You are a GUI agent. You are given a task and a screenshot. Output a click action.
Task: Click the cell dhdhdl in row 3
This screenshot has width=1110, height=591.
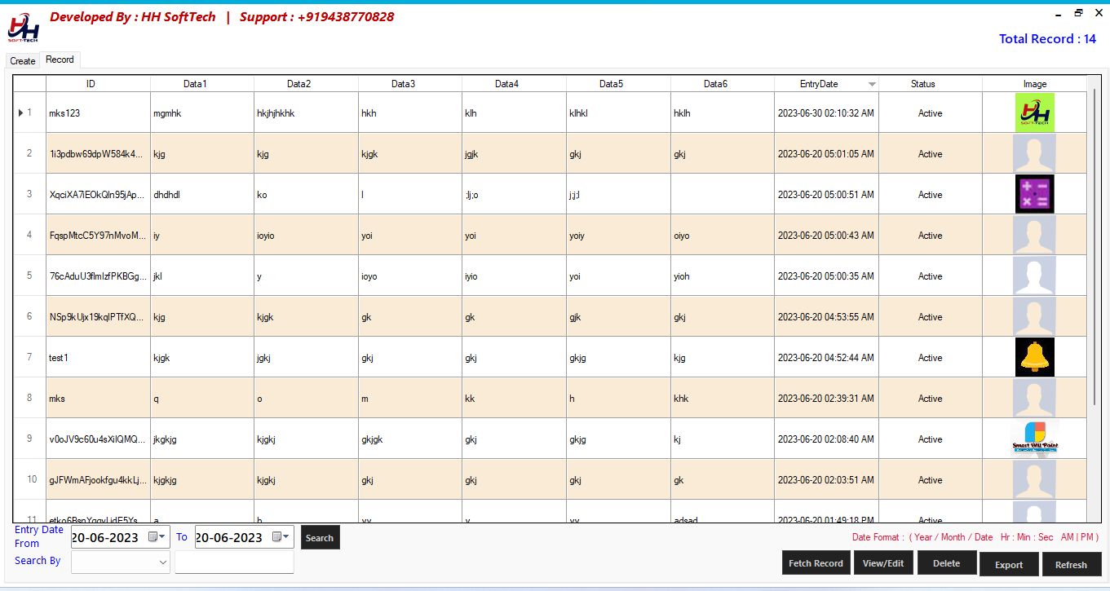pos(202,195)
